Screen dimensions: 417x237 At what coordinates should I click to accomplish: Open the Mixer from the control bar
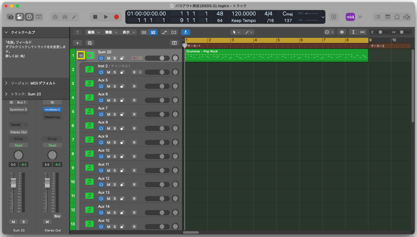click(x=65, y=17)
